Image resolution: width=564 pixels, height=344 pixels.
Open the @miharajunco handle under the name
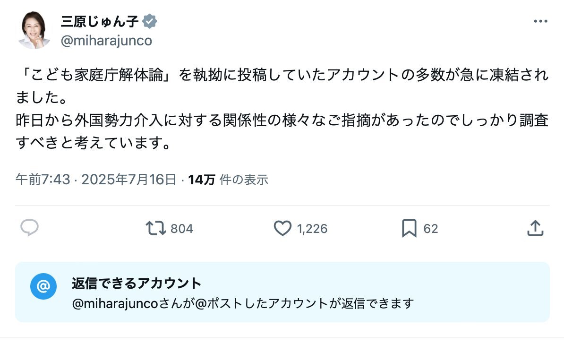(x=106, y=41)
